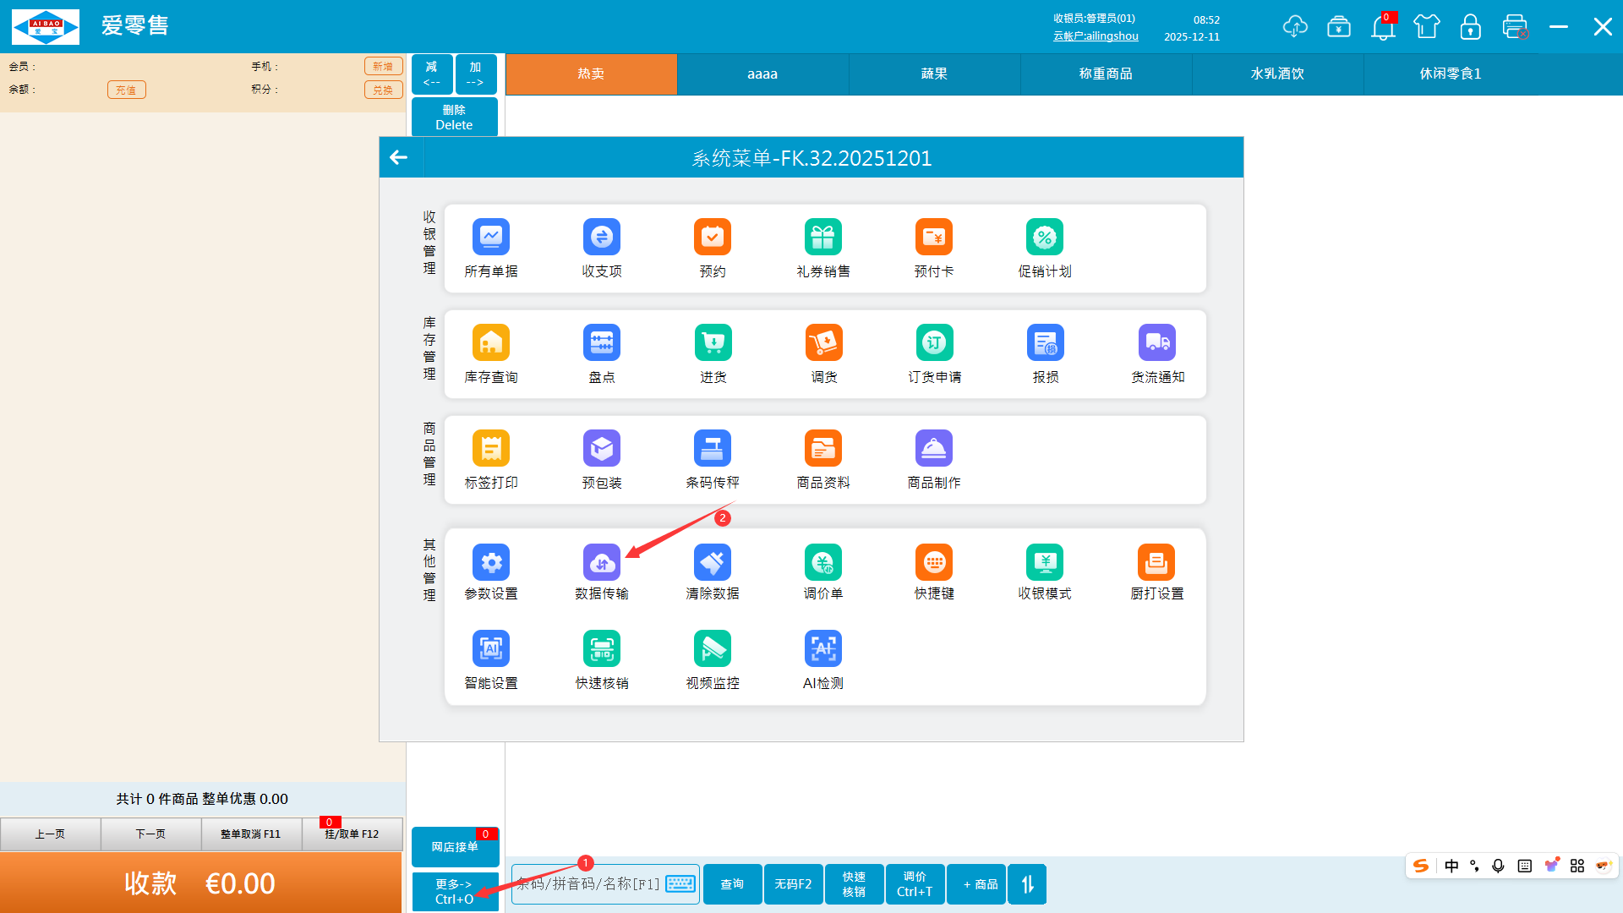Select the 水乳酒饮 category tab

tap(1277, 74)
